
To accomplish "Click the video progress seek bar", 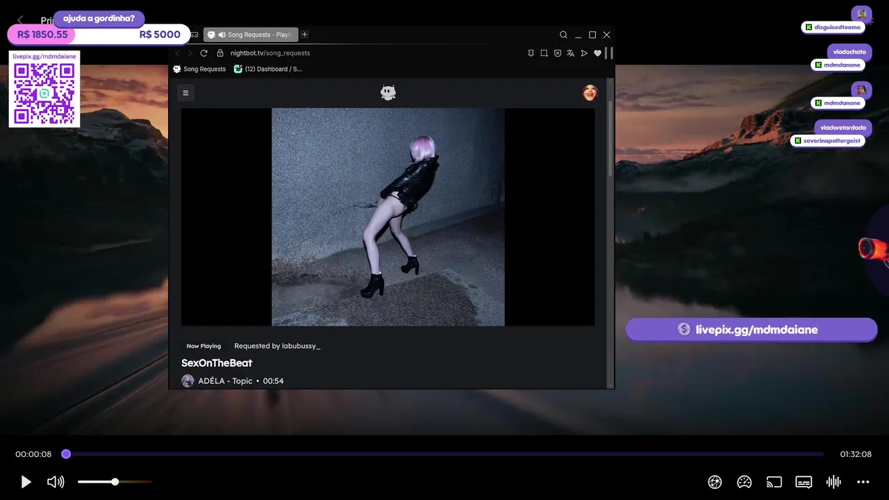I will click(444, 454).
